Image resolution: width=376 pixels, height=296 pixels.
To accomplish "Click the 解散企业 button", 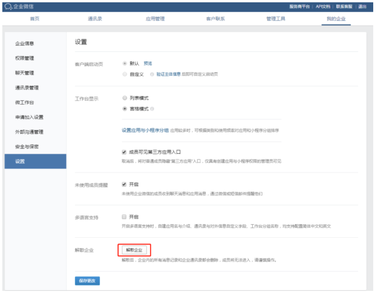I will [x=134, y=250].
